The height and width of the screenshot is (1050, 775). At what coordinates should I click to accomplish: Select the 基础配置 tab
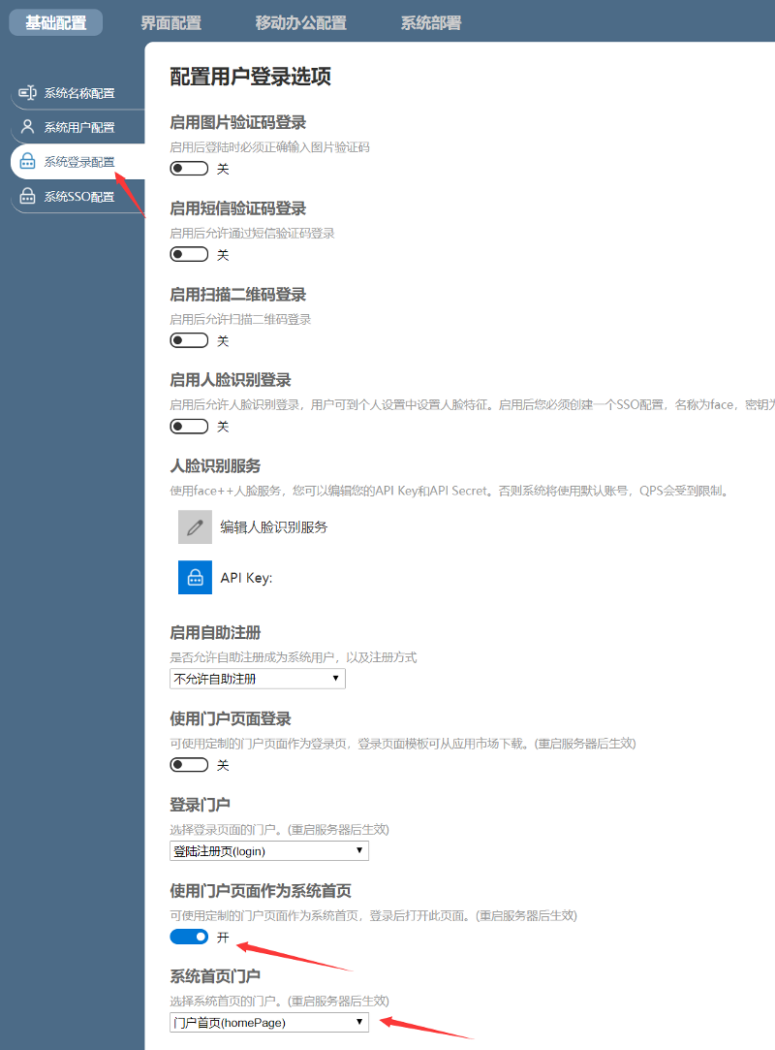click(x=55, y=23)
